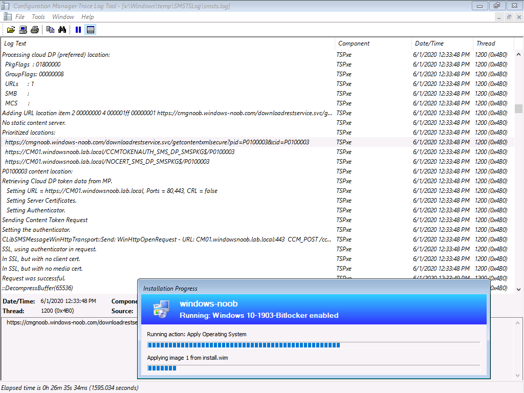Screen dimensions: 524x393
Task: Click the Thread column header
Action: (493, 43)
